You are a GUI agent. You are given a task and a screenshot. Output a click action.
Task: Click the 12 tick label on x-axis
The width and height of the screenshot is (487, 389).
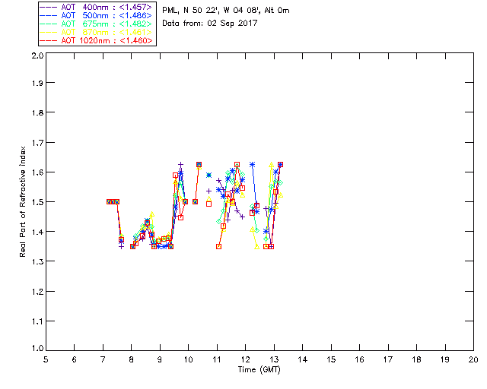coord(246,359)
